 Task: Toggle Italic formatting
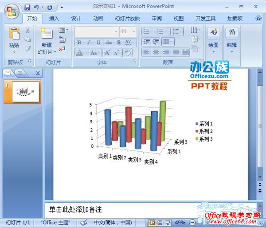click(x=89, y=43)
